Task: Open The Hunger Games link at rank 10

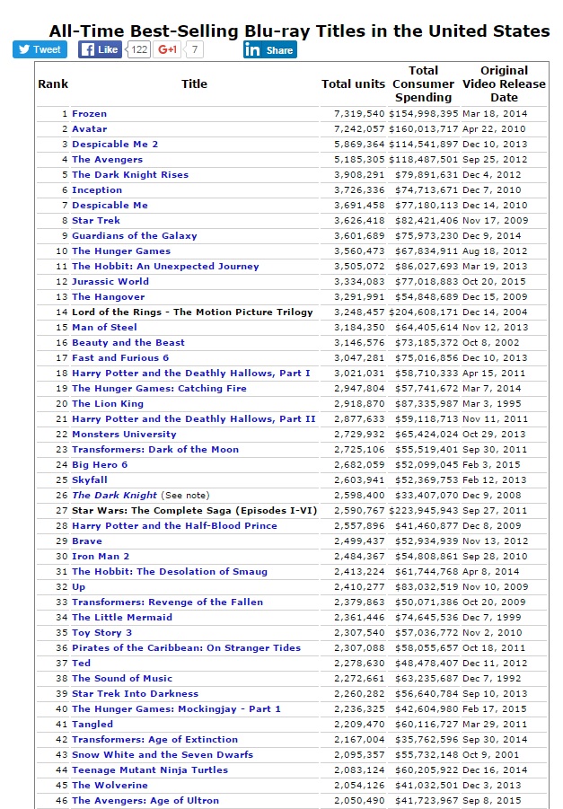Action: coord(121,251)
